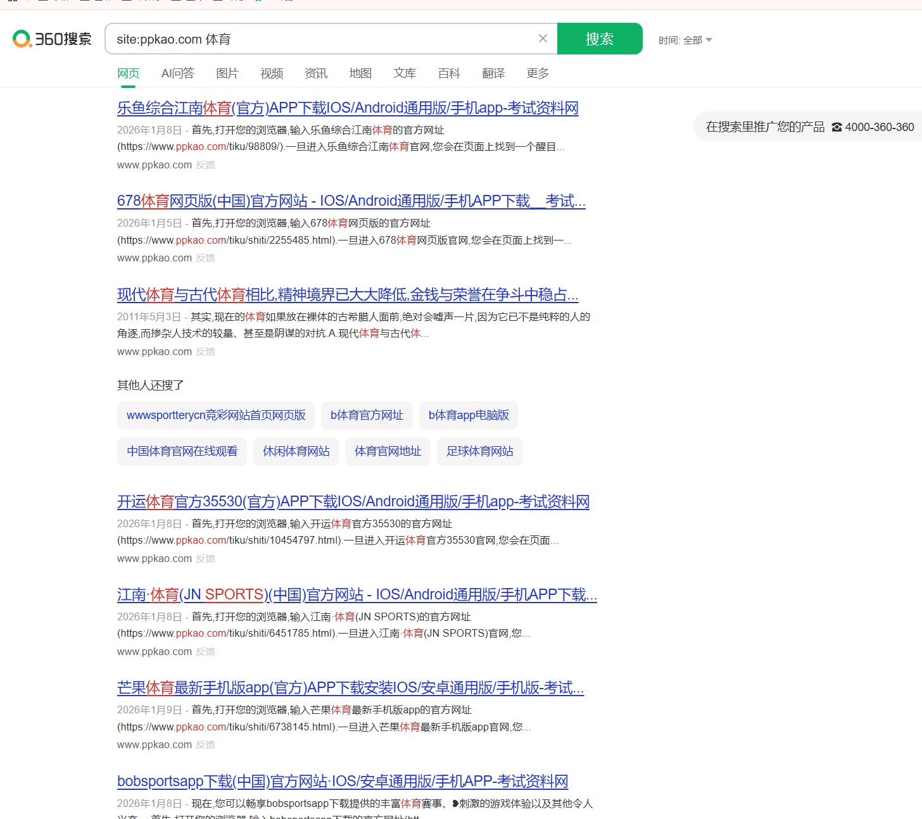The width and height of the screenshot is (922, 819).
Task: Select the b体育app电脑版 related search
Action: (469, 415)
